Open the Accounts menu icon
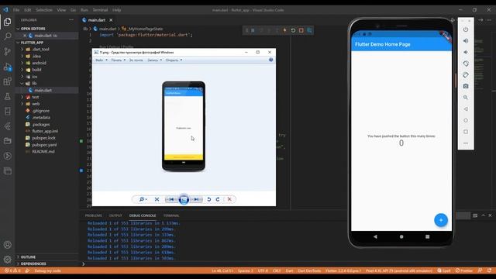496x279 pixels. [7, 245]
